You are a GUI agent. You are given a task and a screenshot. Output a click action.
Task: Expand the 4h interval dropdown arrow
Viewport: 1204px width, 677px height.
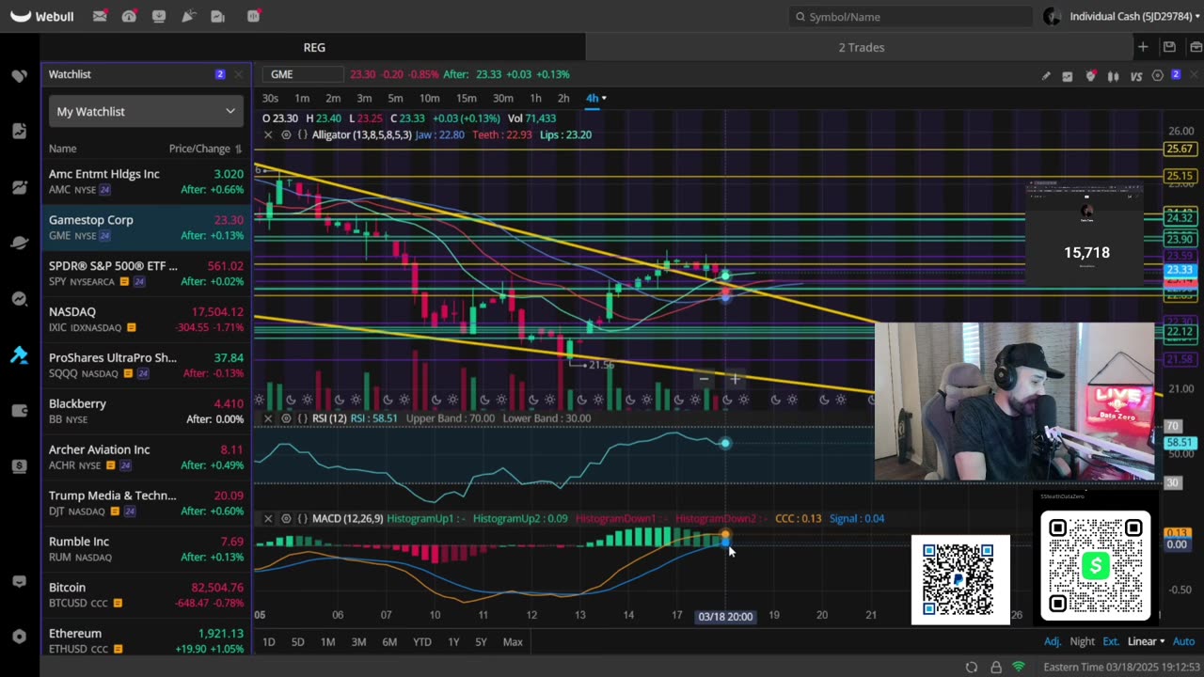pos(604,98)
